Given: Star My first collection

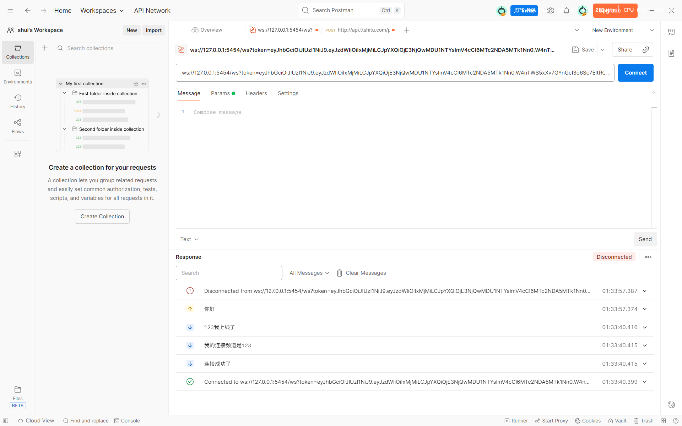Looking at the screenshot, I should pyautogui.click(x=136, y=84).
